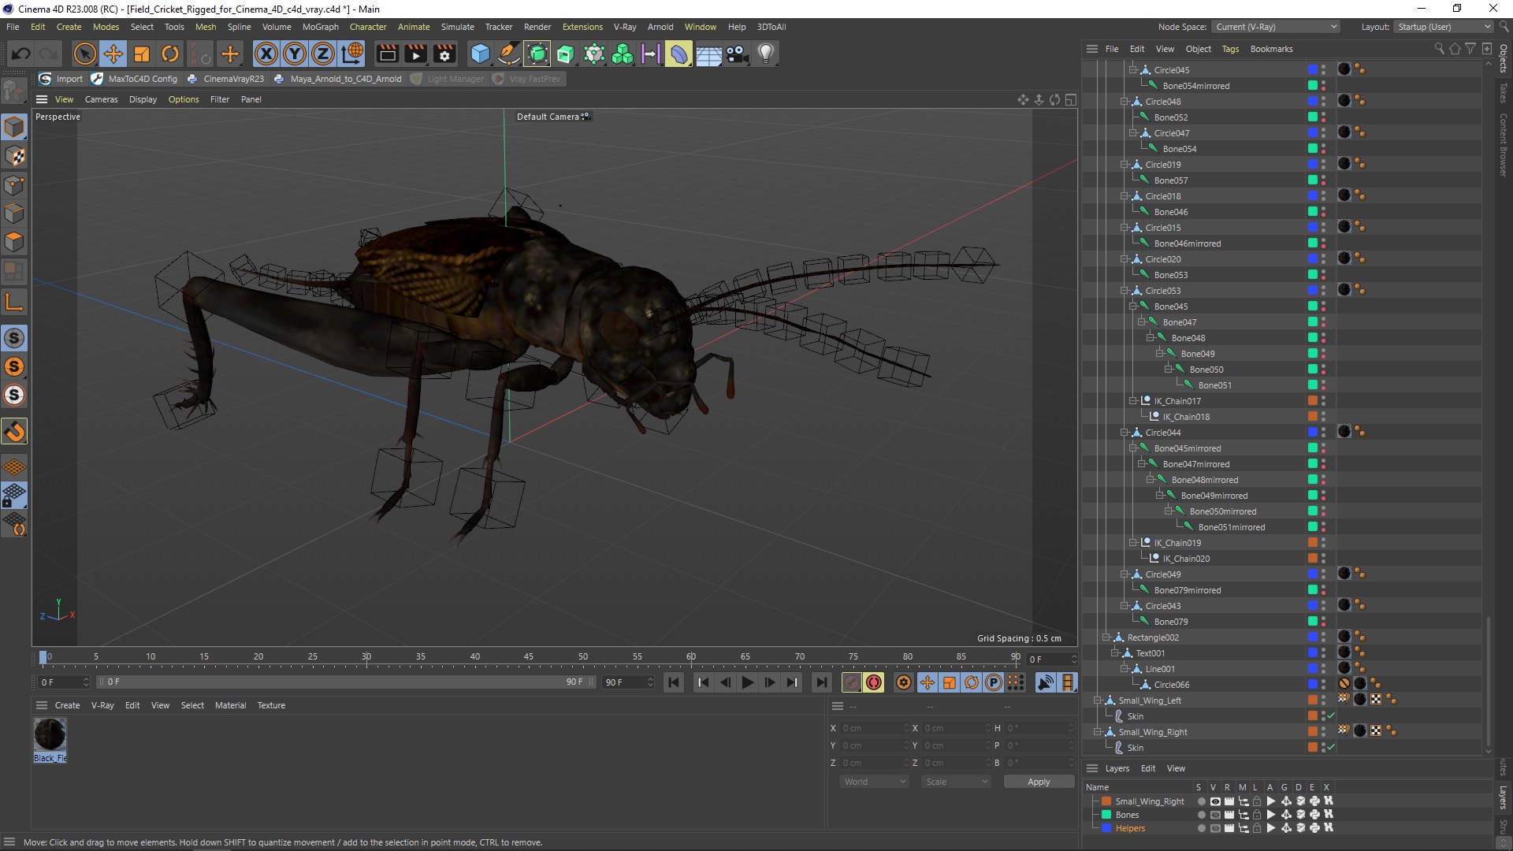Collapse the Circle044 tree node
The height and width of the screenshot is (851, 1513).
click(x=1125, y=433)
